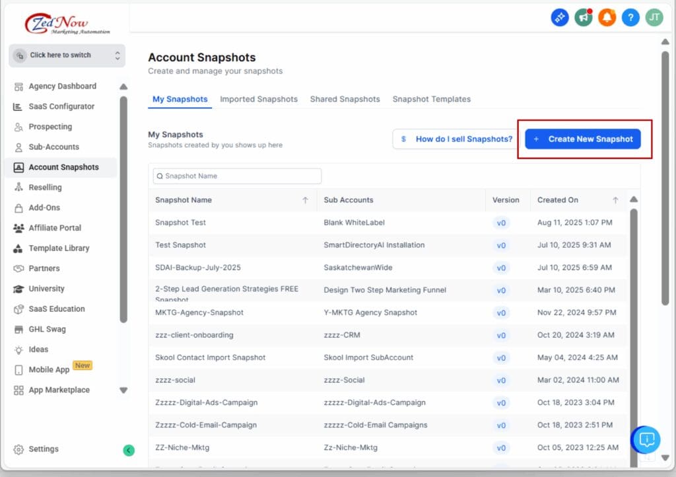
Task: Select Prospecting in the sidebar
Action: 53,127
